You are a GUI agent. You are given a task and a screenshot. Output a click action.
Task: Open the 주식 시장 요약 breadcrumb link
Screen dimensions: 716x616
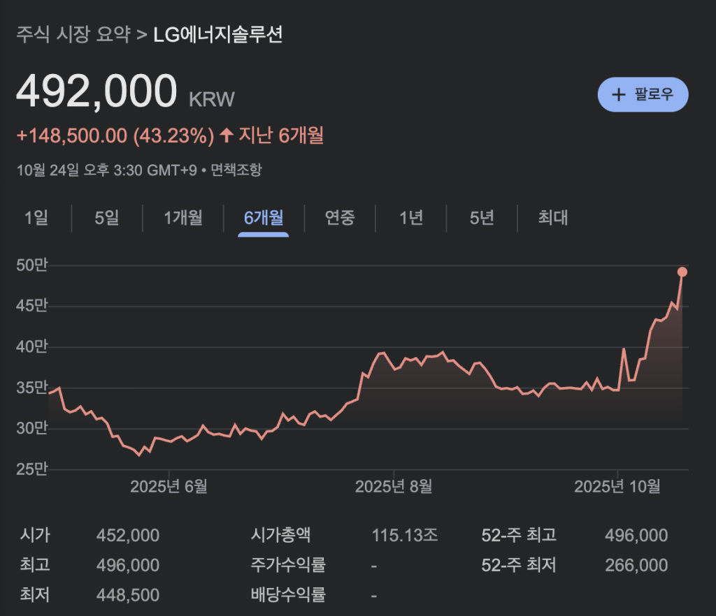[73, 35]
